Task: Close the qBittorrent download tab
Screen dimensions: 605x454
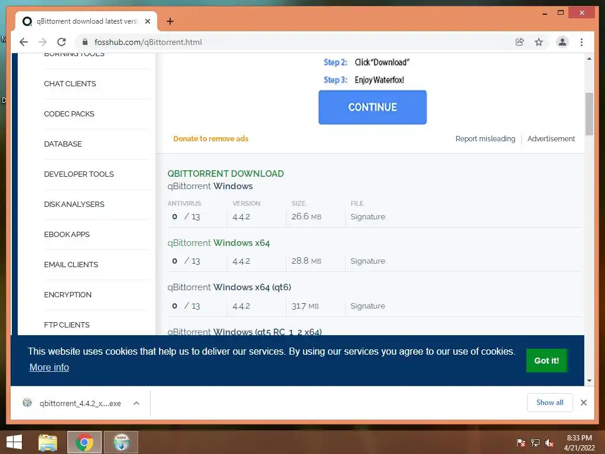Action: pos(147,21)
